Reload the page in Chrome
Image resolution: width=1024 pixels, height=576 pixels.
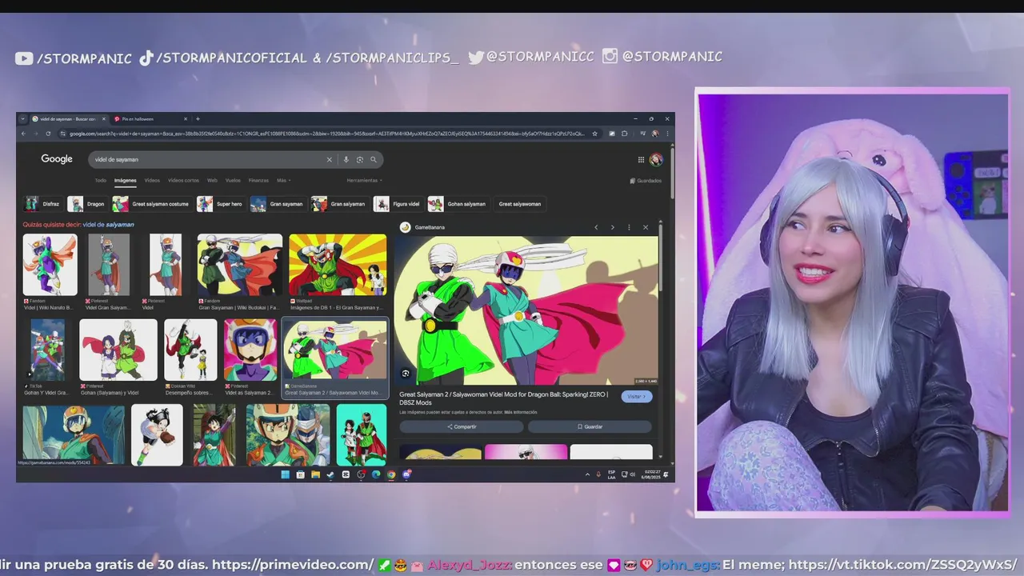48,134
